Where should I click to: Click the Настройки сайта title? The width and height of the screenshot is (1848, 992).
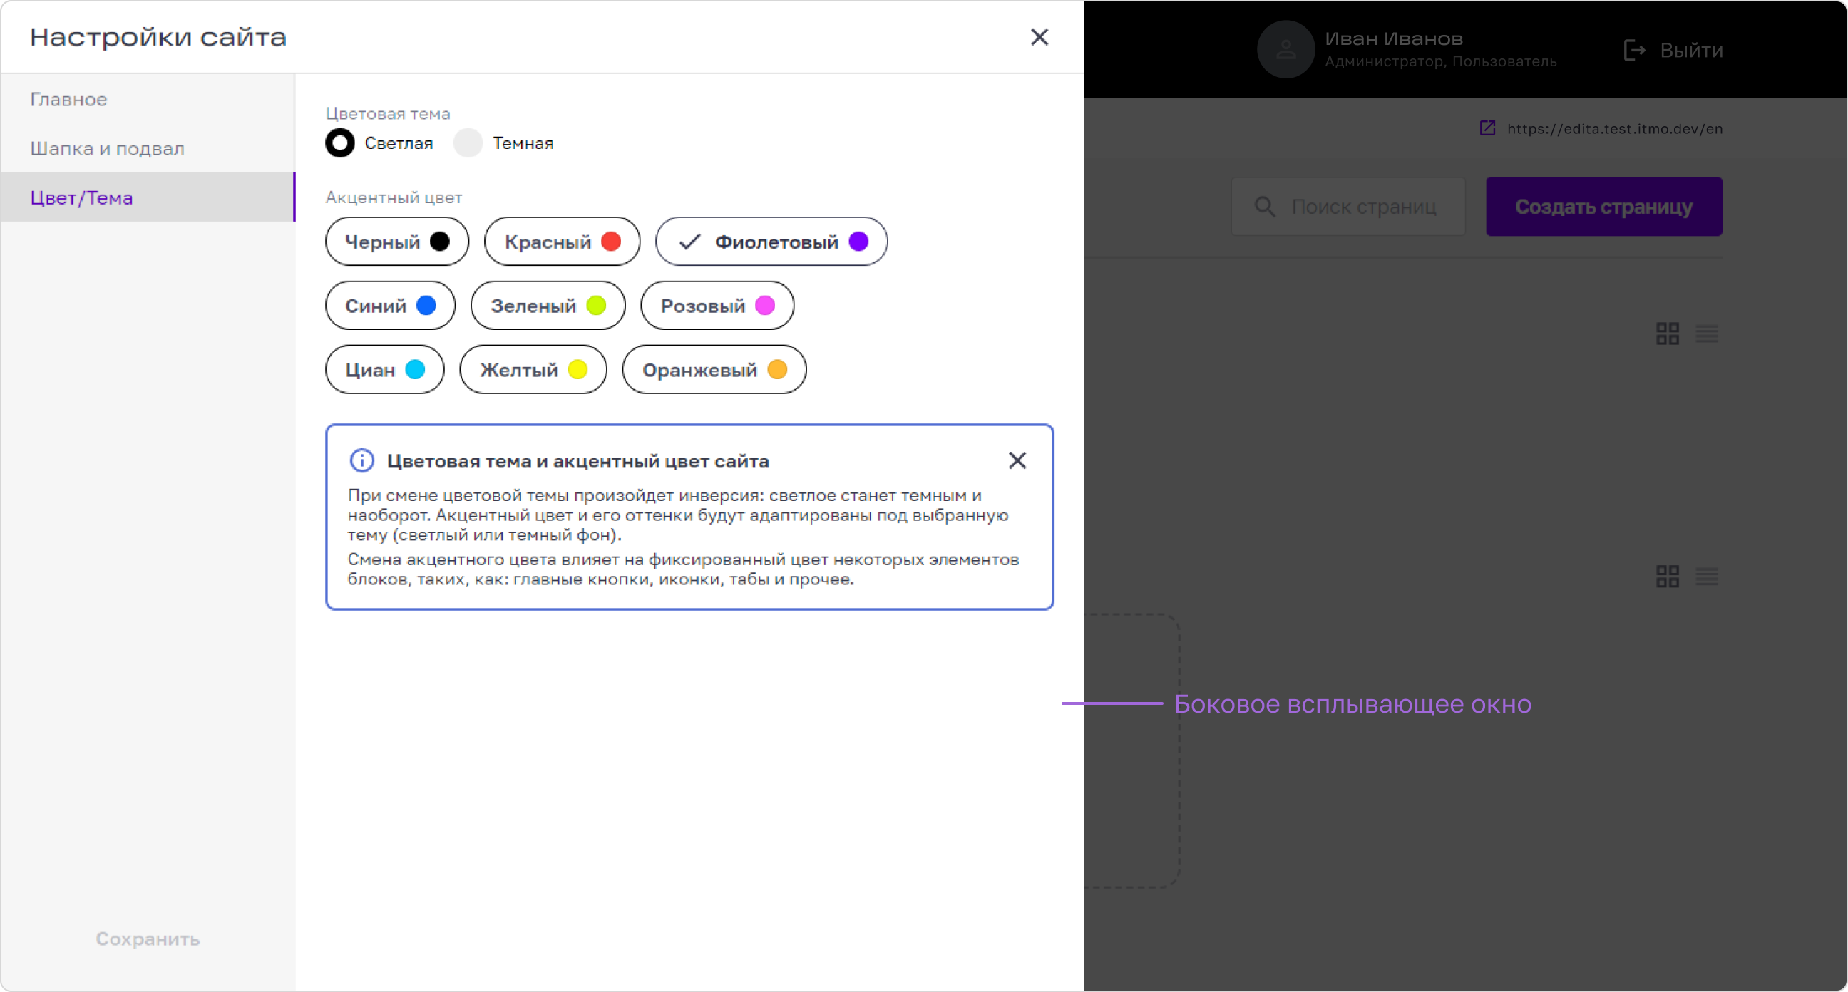tap(158, 36)
